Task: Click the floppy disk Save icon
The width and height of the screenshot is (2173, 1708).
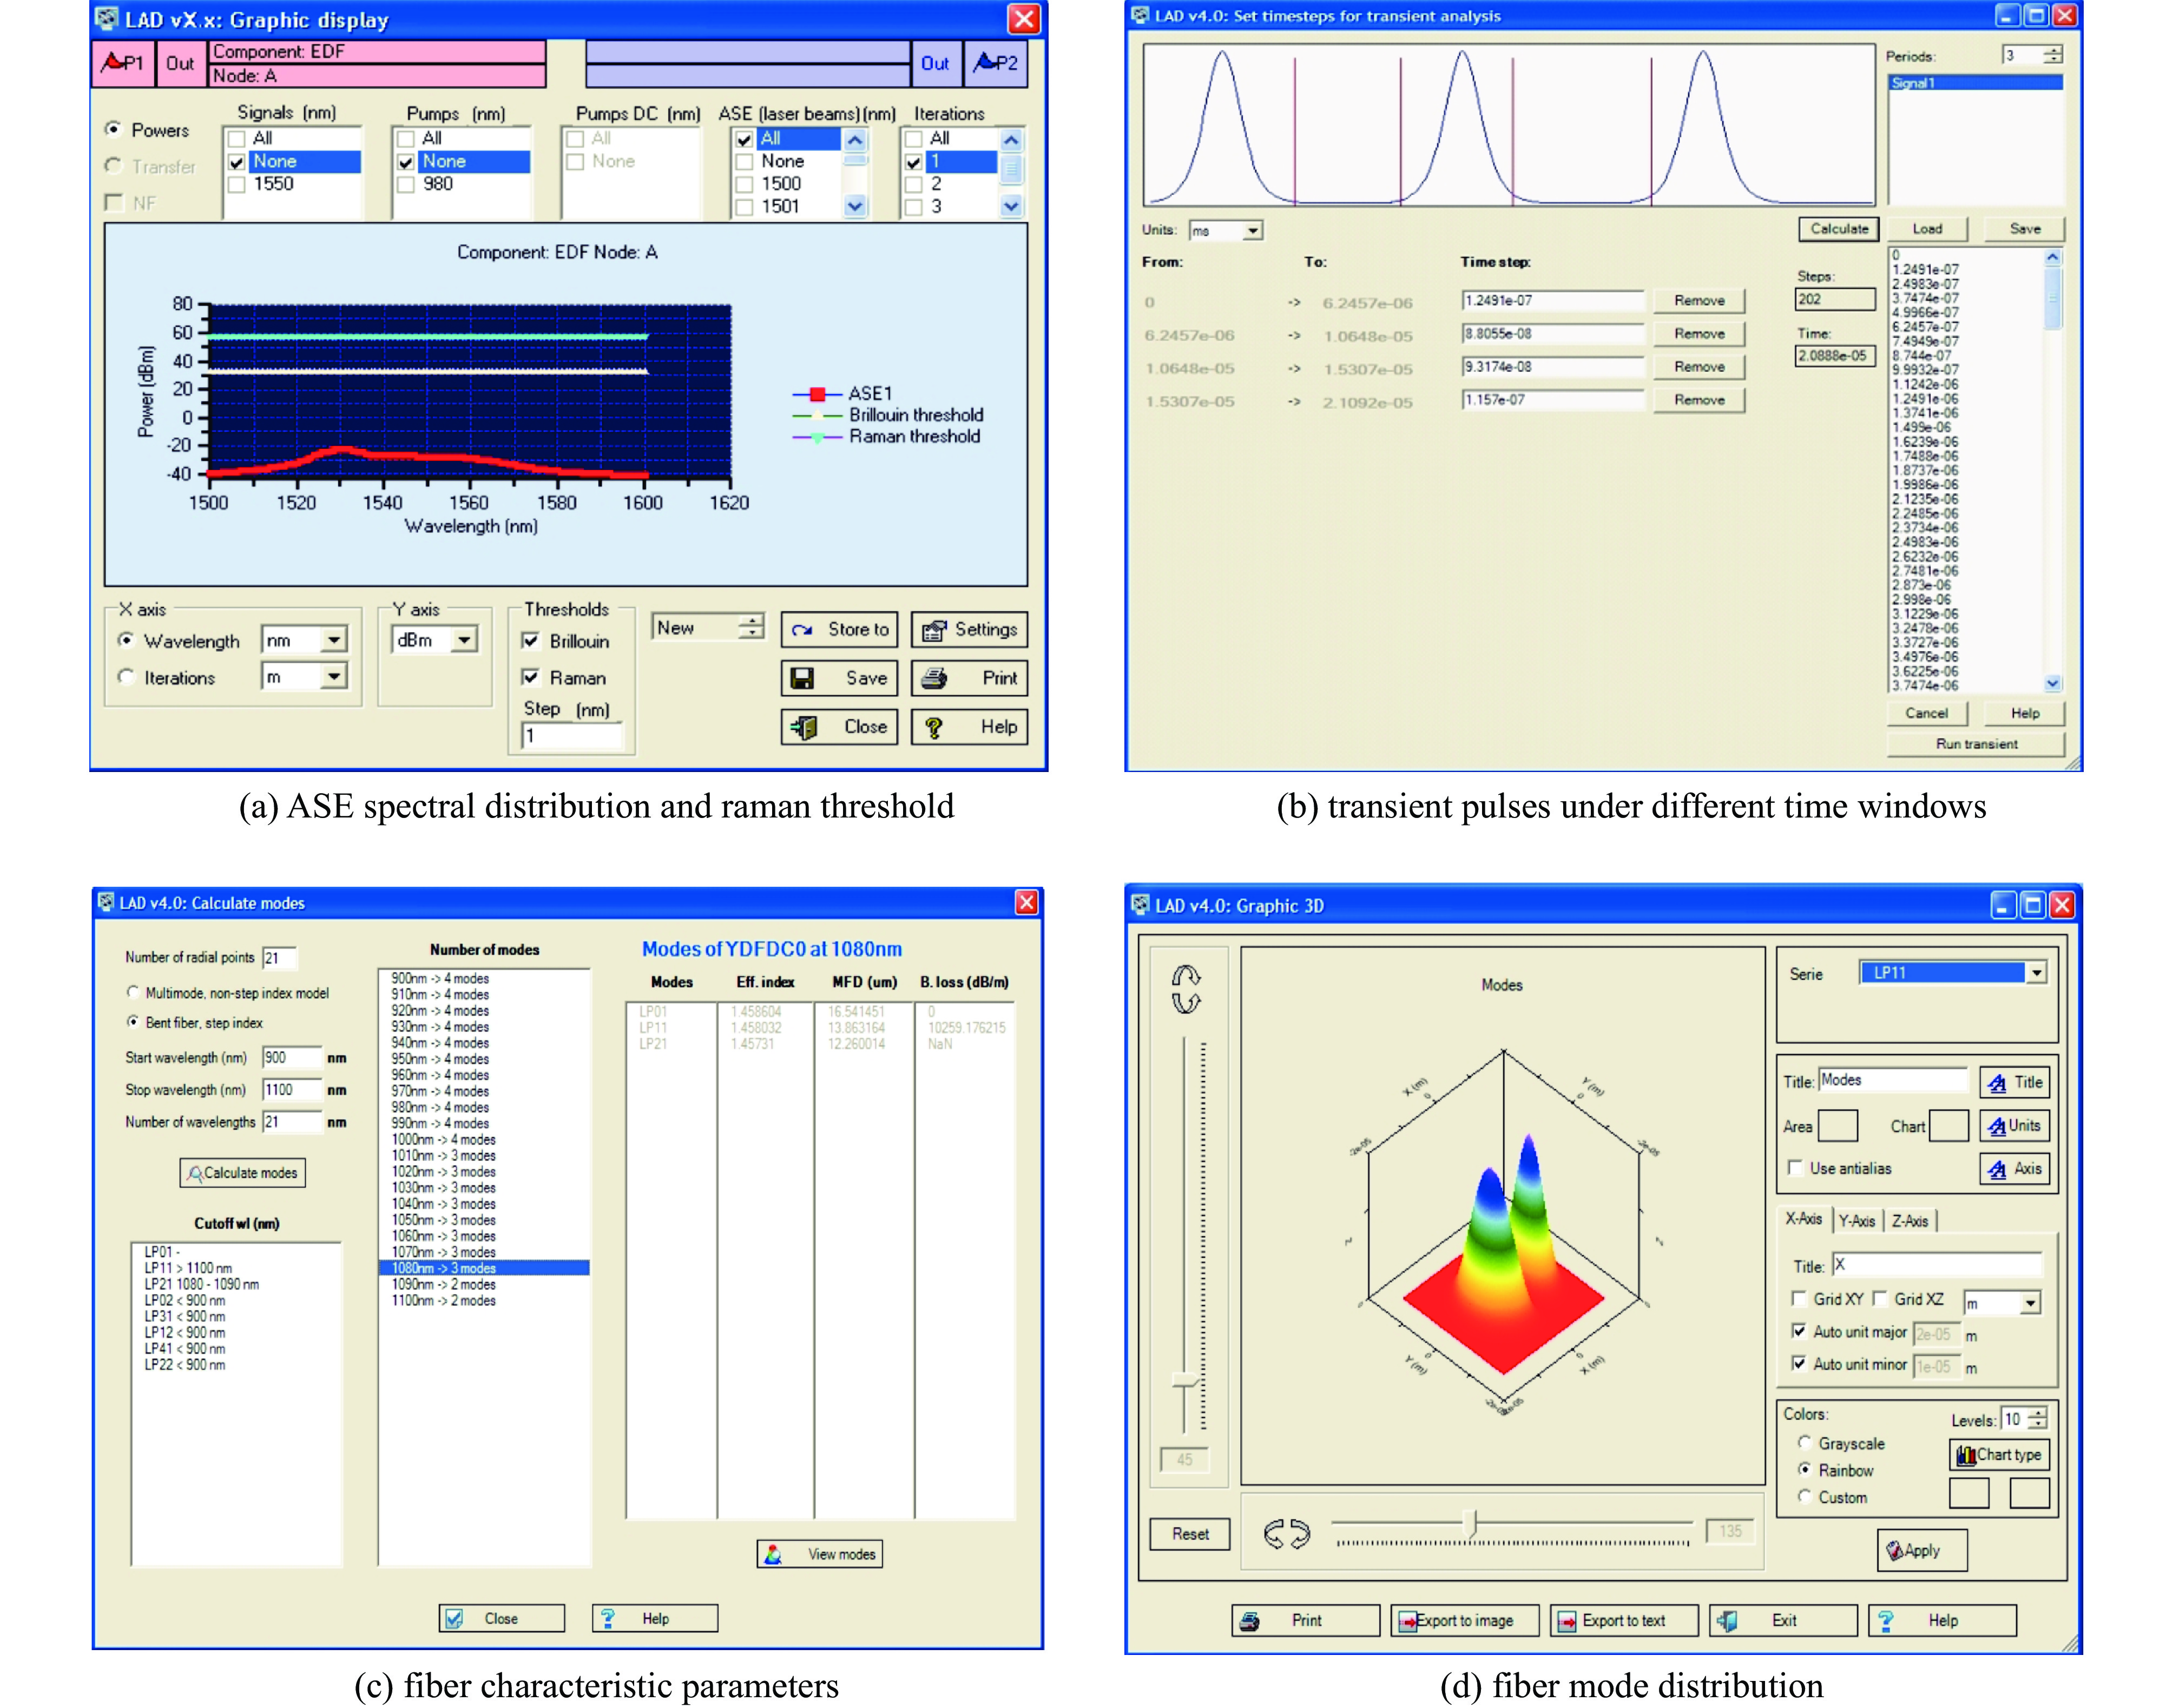Action: 801,679
